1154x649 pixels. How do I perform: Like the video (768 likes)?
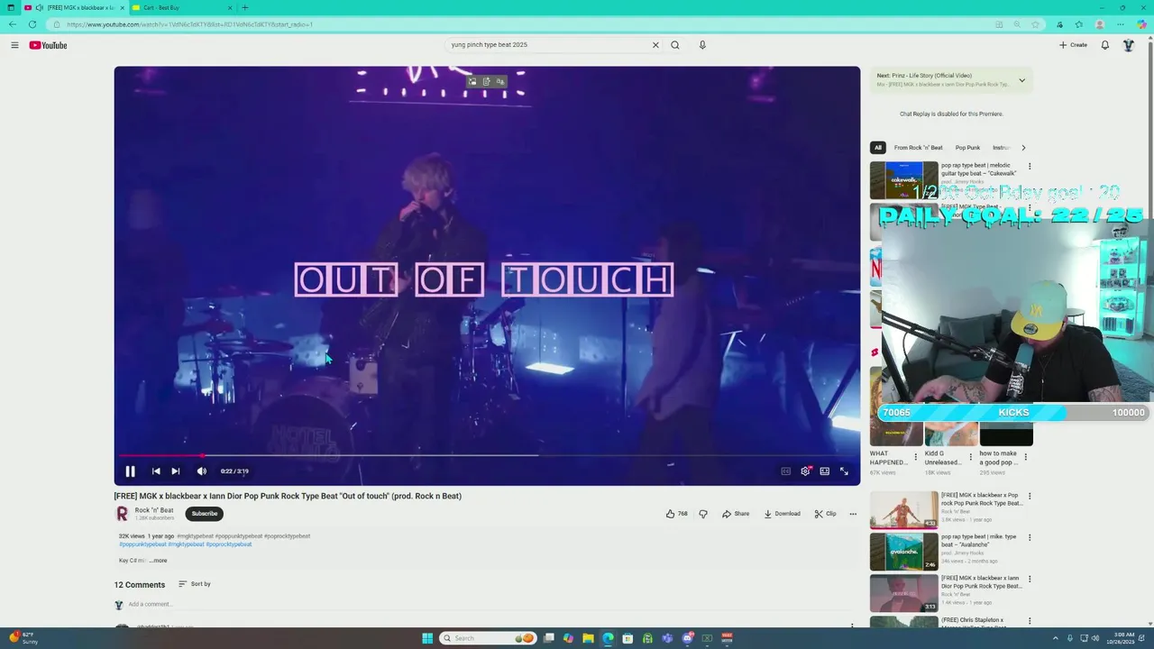pos(677,514)
